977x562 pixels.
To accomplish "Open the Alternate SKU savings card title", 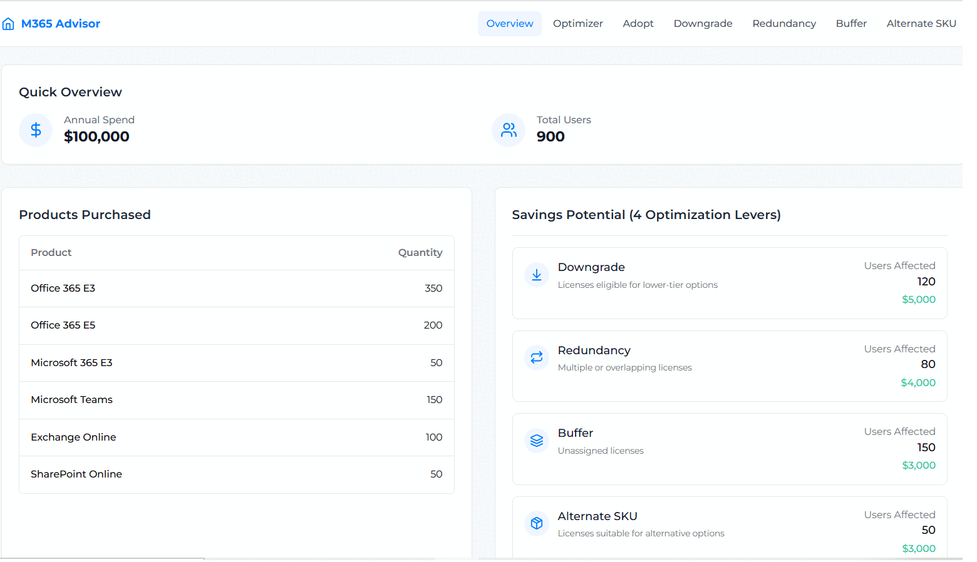I will tap(597, 516).
